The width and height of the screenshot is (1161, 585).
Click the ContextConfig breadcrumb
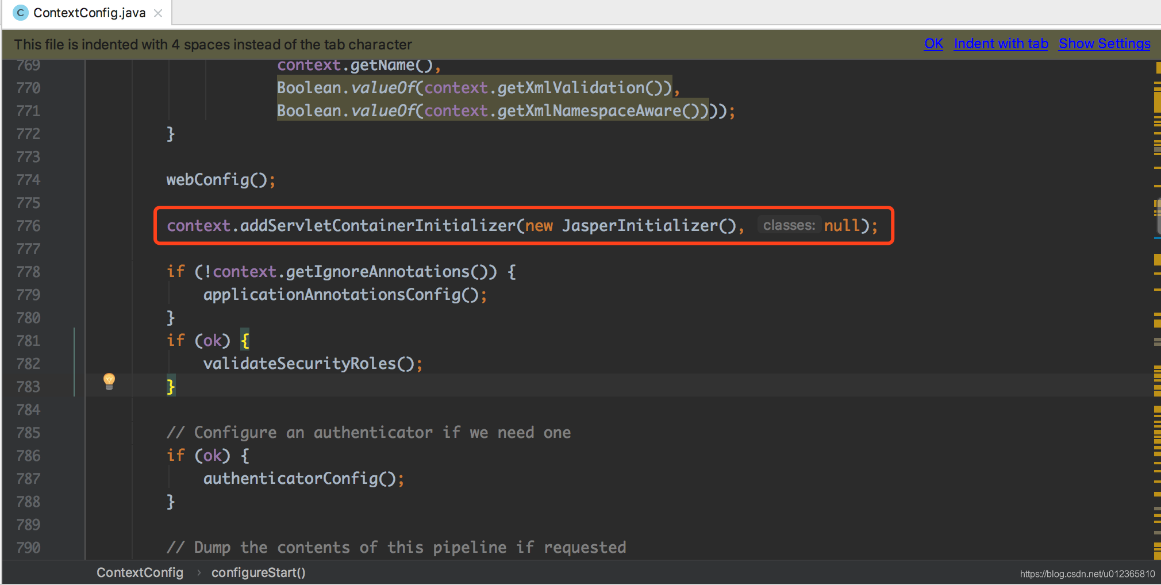point(140,572)
